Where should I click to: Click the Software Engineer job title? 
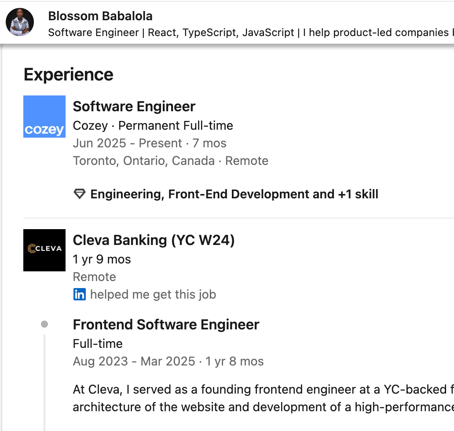[134, 106]
